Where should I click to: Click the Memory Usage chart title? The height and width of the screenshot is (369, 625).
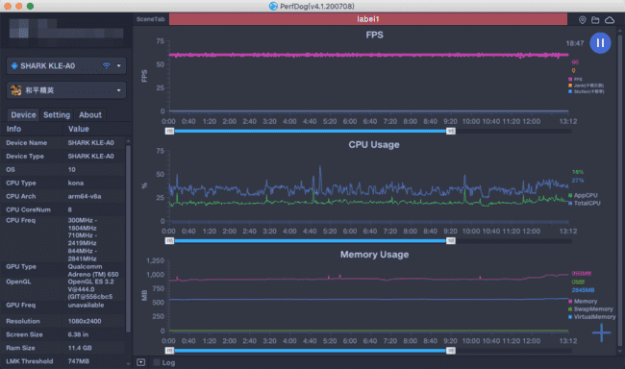(374, 255)
